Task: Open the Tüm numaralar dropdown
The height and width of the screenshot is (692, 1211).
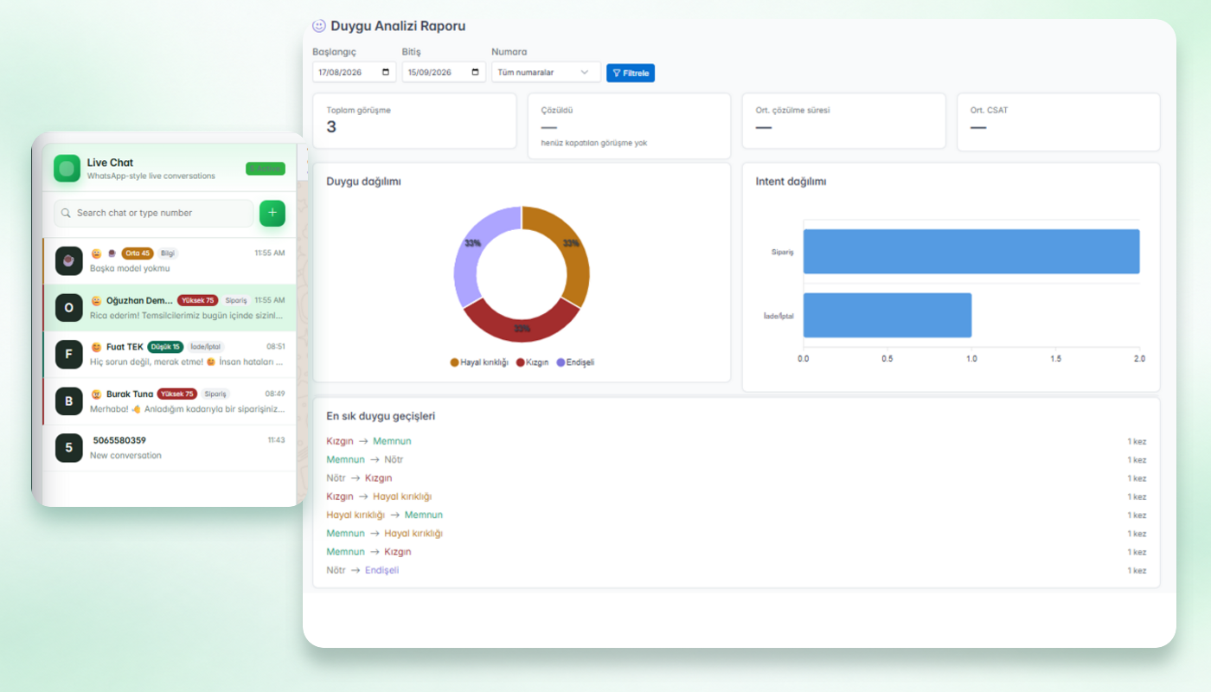Action: pyautogui.click(x=546, y=73)
